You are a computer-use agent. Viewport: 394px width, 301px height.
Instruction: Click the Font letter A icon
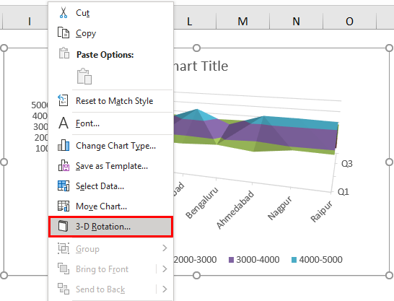point(64,123)
